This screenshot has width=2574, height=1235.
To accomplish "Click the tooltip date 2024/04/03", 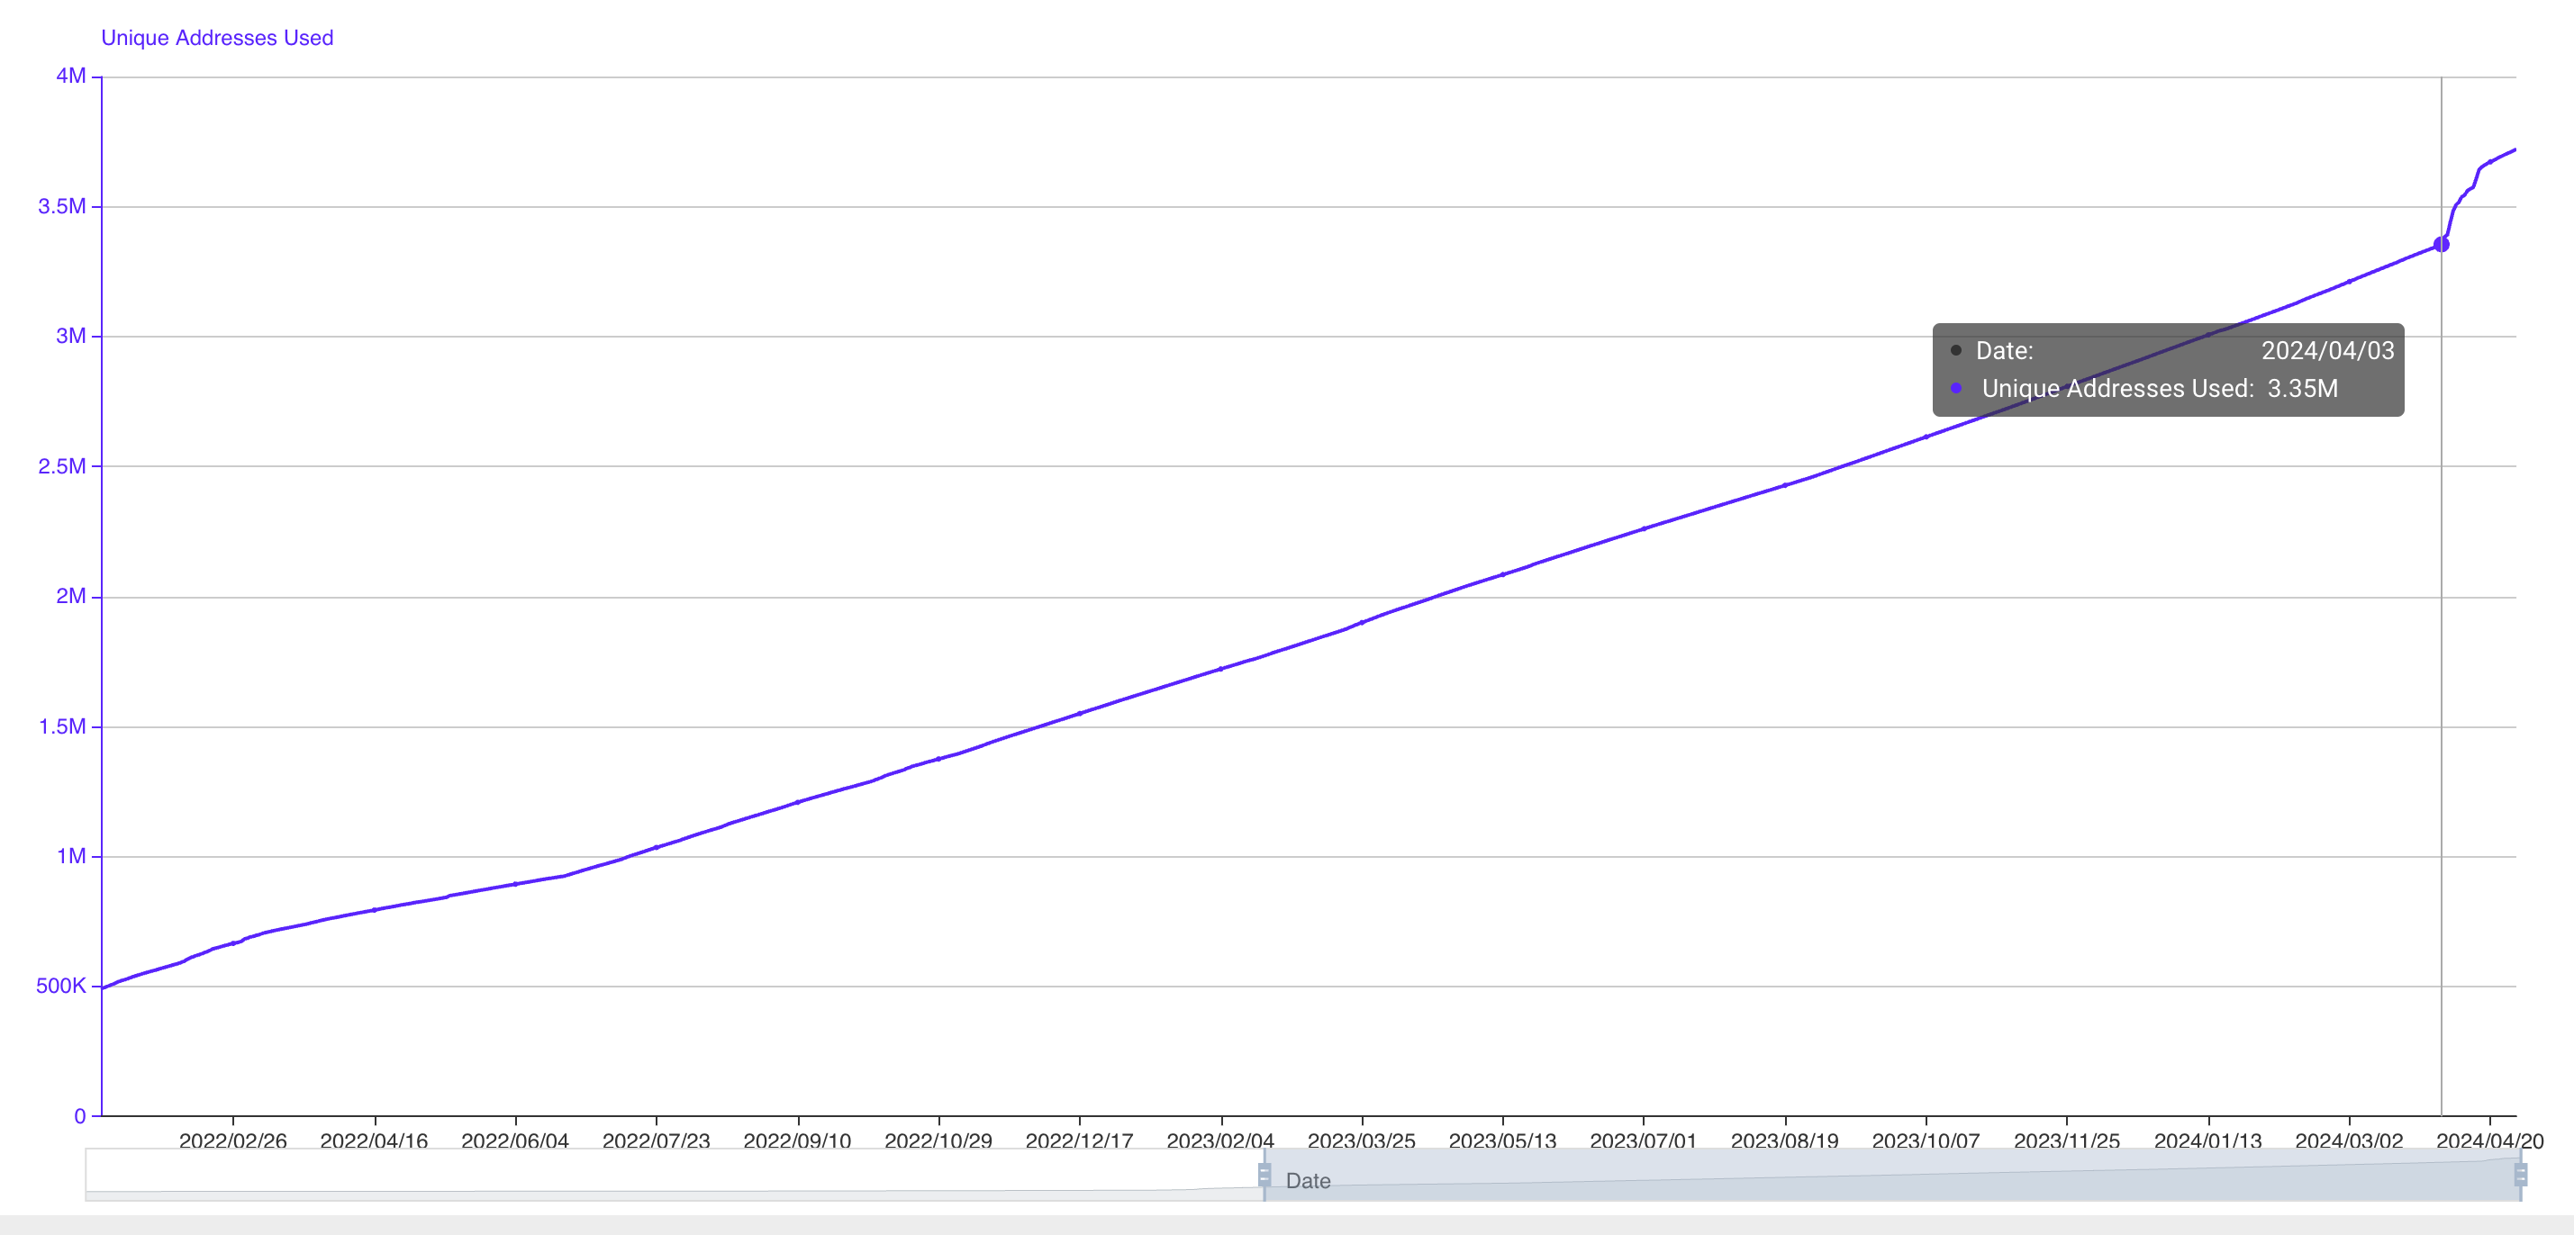I will [2327, 350].
